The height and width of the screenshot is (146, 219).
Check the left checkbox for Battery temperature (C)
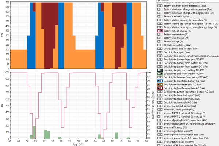point(158,34)
